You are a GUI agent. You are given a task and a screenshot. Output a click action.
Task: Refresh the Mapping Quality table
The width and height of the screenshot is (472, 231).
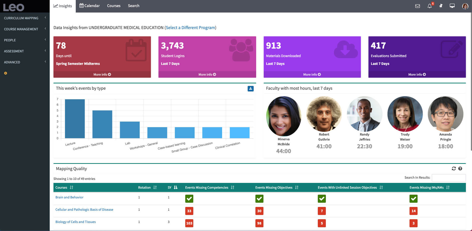(x=453, y=169)
